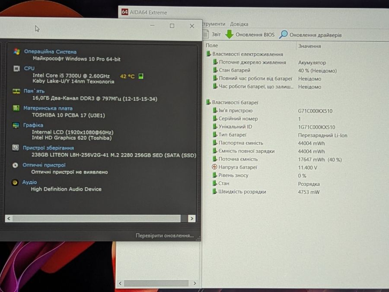Click the icon beside Швидкість розрядки row
Screen dimensions: 389x292
214,192
